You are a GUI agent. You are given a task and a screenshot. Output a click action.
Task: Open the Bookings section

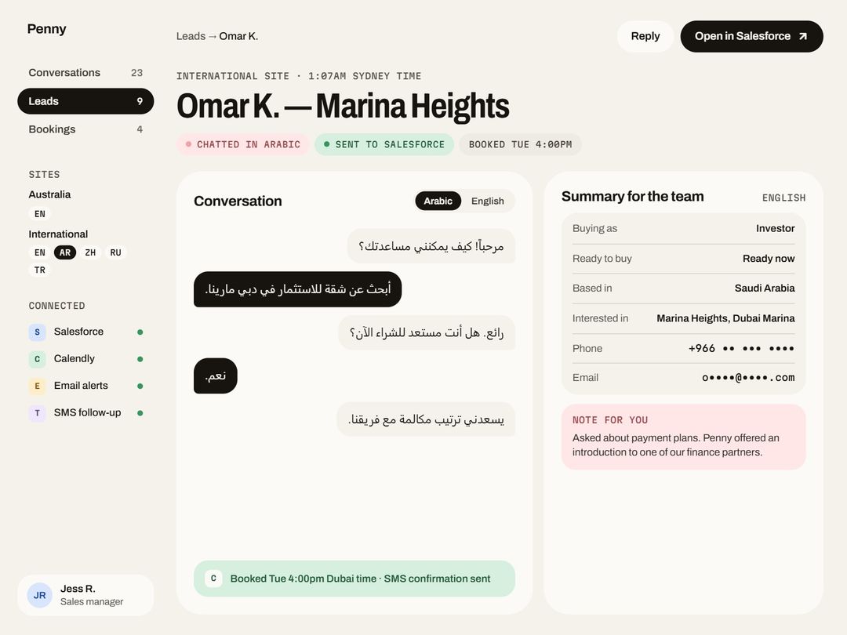click(x=85, y=129)
